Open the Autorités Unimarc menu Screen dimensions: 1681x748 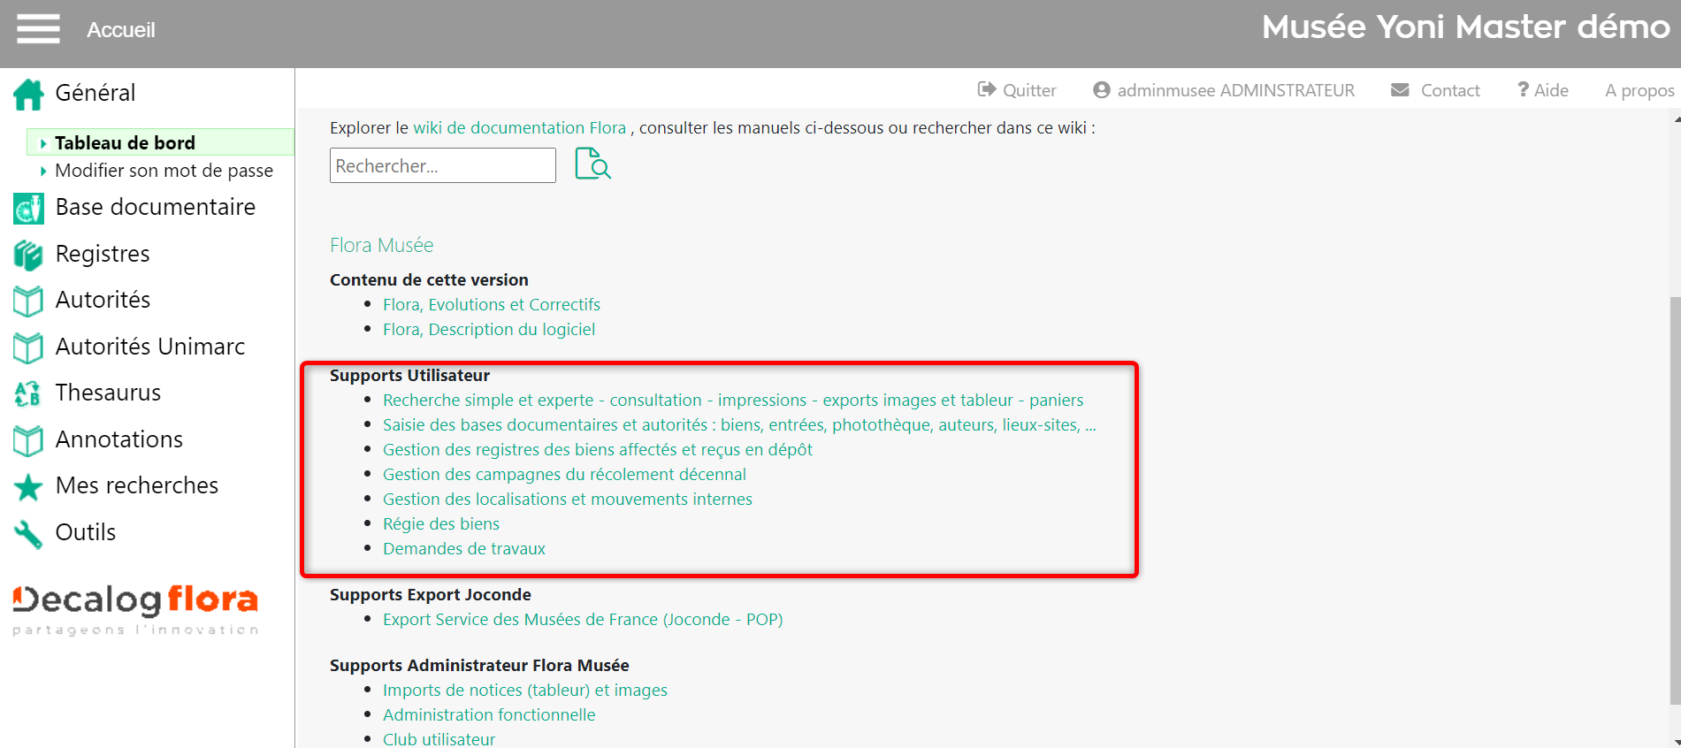[x=150, y=347]
